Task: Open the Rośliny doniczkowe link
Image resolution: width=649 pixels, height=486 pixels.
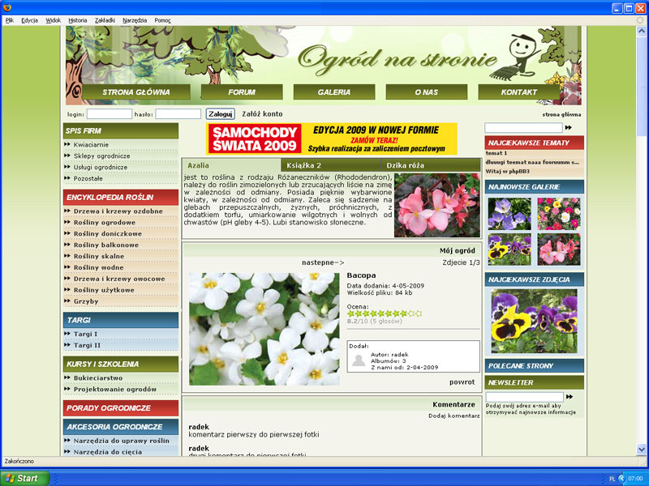Action: (x=108, y=233)
